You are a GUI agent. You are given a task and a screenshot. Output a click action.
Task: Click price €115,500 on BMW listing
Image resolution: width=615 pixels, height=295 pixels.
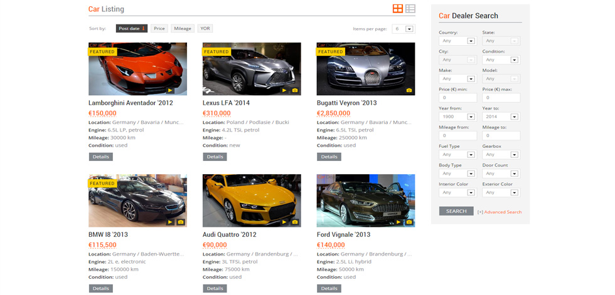click(102, 246)
